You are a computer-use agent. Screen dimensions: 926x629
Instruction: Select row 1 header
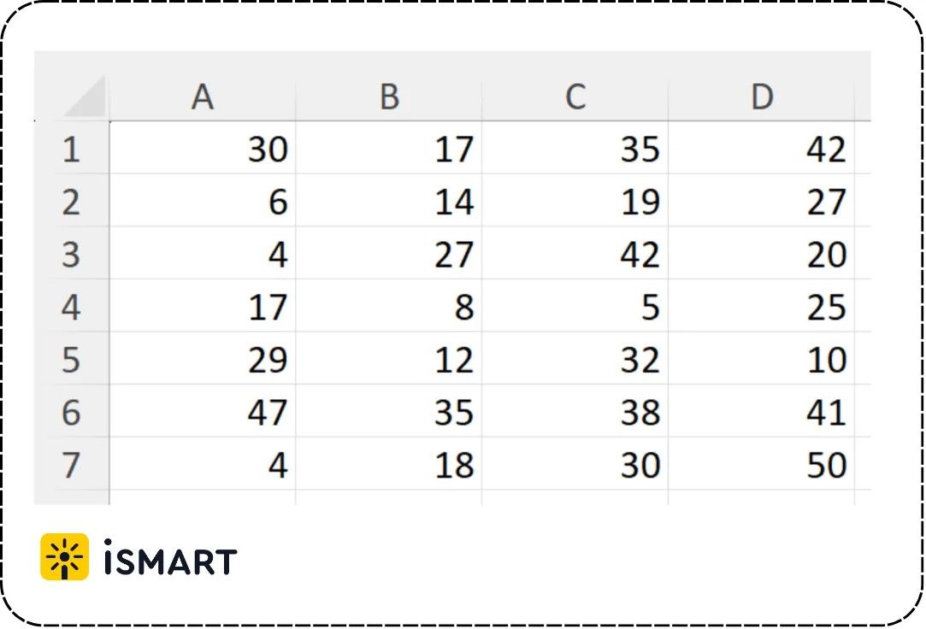pyautogui.click(x=72, y=148)
